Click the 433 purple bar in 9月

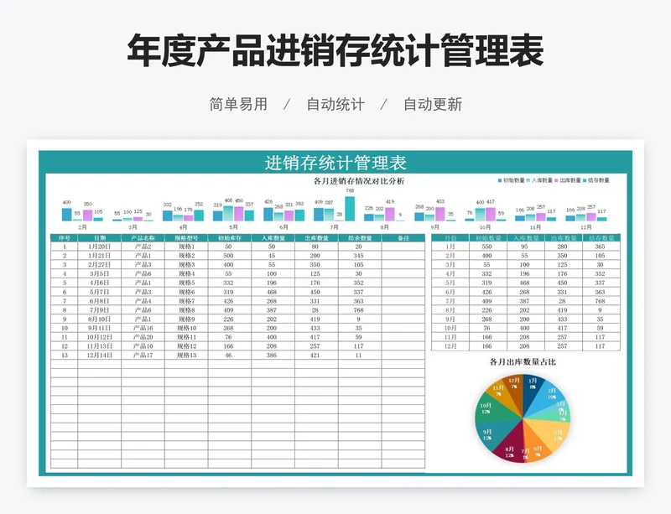[440, 214]
